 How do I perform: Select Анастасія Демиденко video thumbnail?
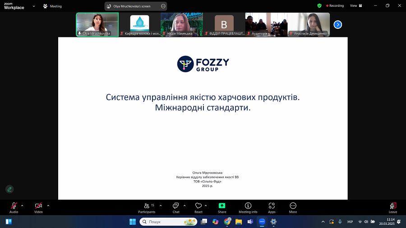pyautogui.click(x=309, y=25)
